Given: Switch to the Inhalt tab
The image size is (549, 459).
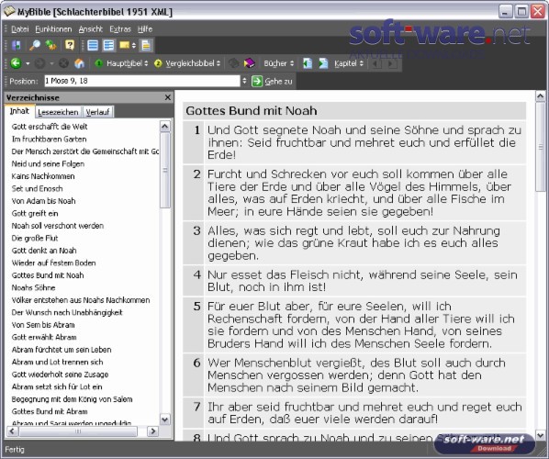Looking at the screenshot, I should 19,111.
